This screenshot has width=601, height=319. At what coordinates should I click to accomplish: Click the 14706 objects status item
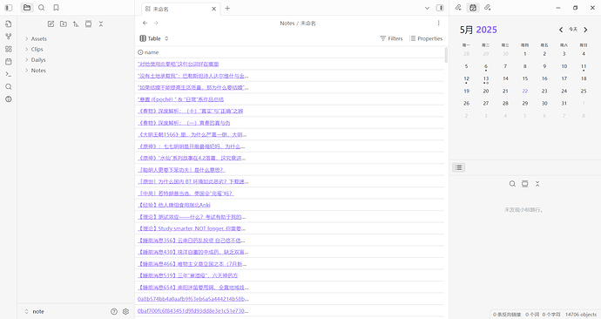point(581,315)
